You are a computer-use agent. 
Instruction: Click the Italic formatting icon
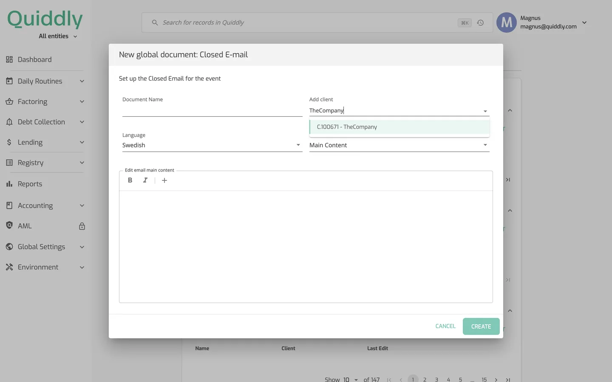click(145, 180)
